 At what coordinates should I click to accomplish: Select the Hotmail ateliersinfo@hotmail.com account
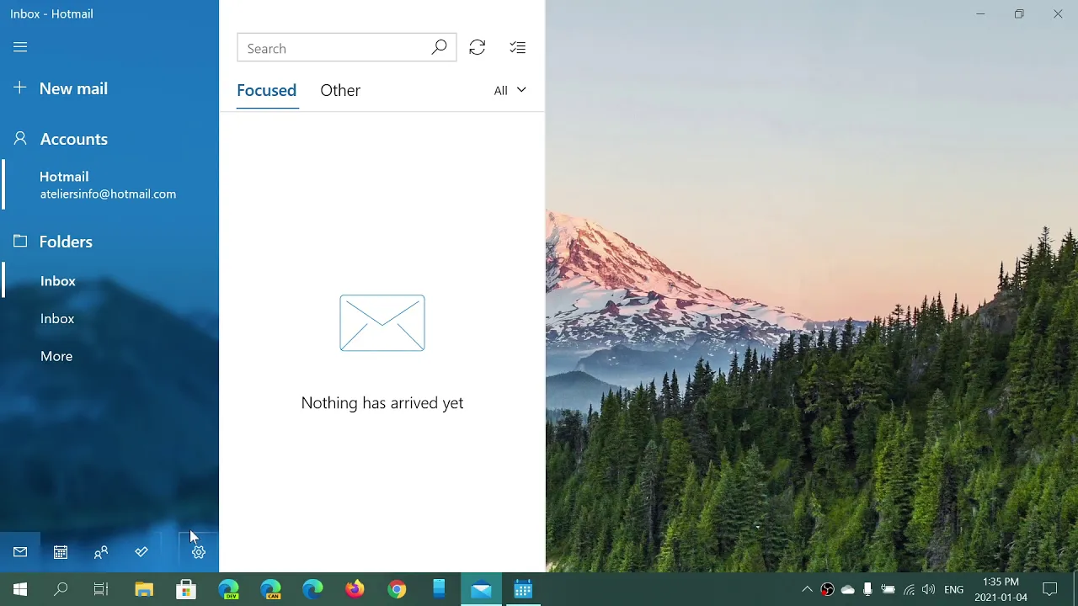coord(109,184)
